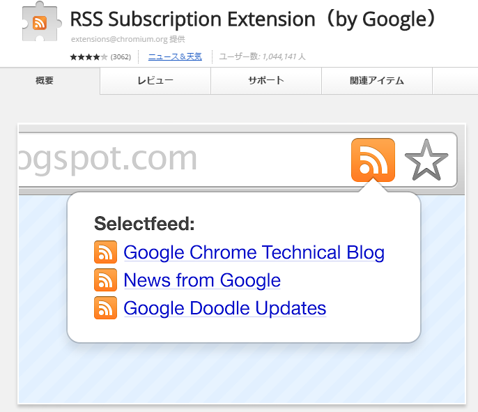This screenshot has height=412, width=478.
Task: Switch to the 関連アイテム tab
Action: point(377,80)
